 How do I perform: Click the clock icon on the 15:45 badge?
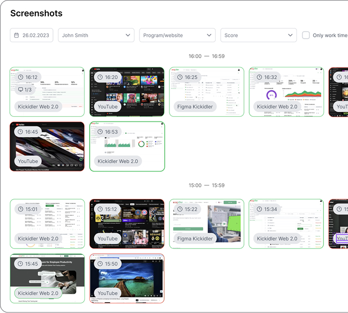pyautogui.click(x=20, y=264)
